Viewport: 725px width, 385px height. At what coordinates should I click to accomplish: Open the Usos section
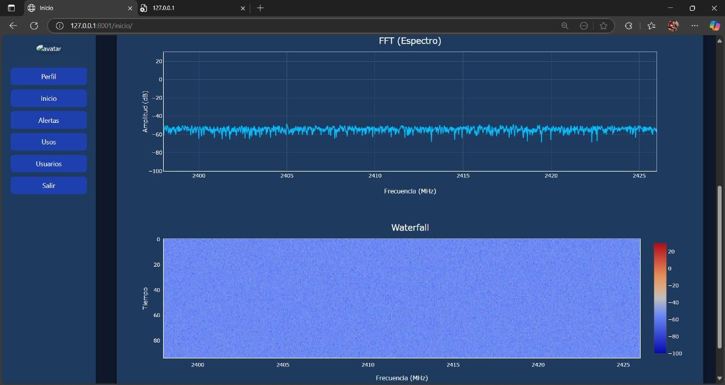coord(49,142)
